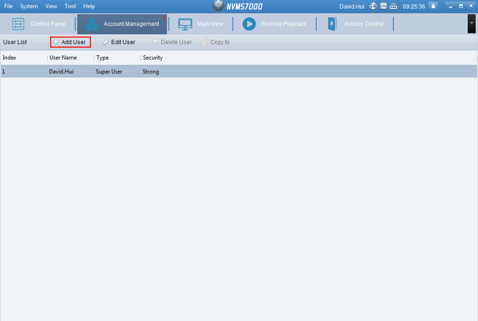The image size is (478, 321).
Task: Click the David.Hui account name in title bar
Action: [x=352, y=6]
